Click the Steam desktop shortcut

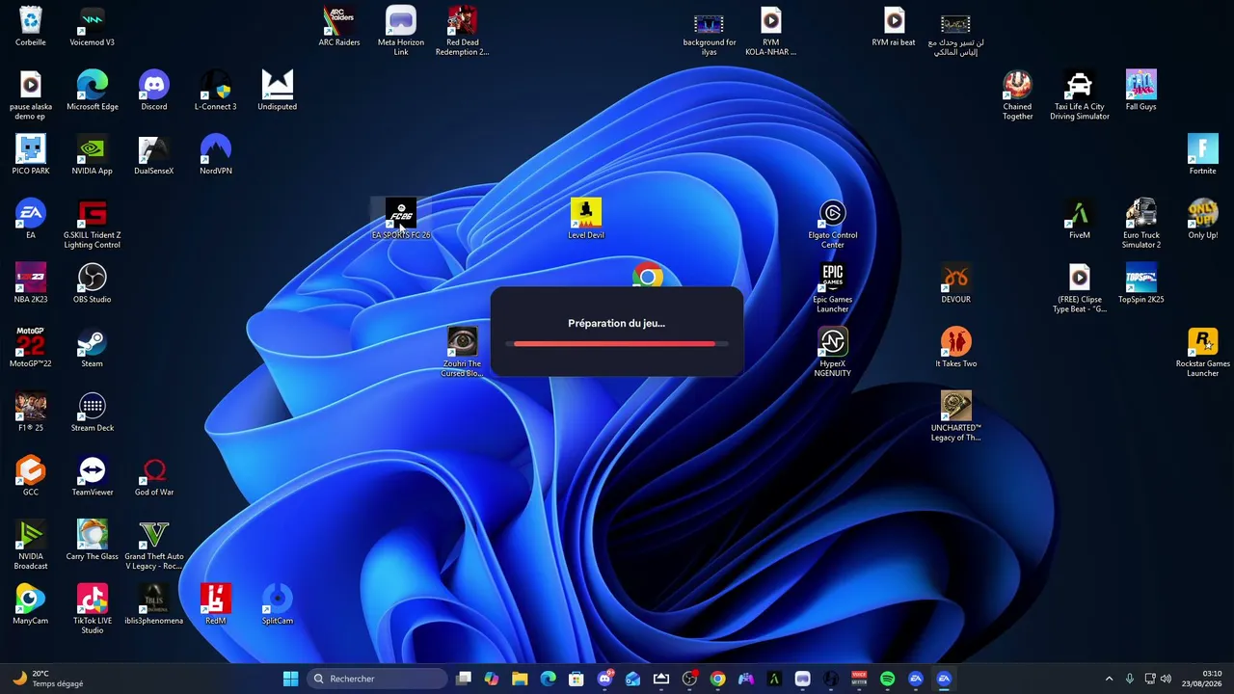pos(93,348)
